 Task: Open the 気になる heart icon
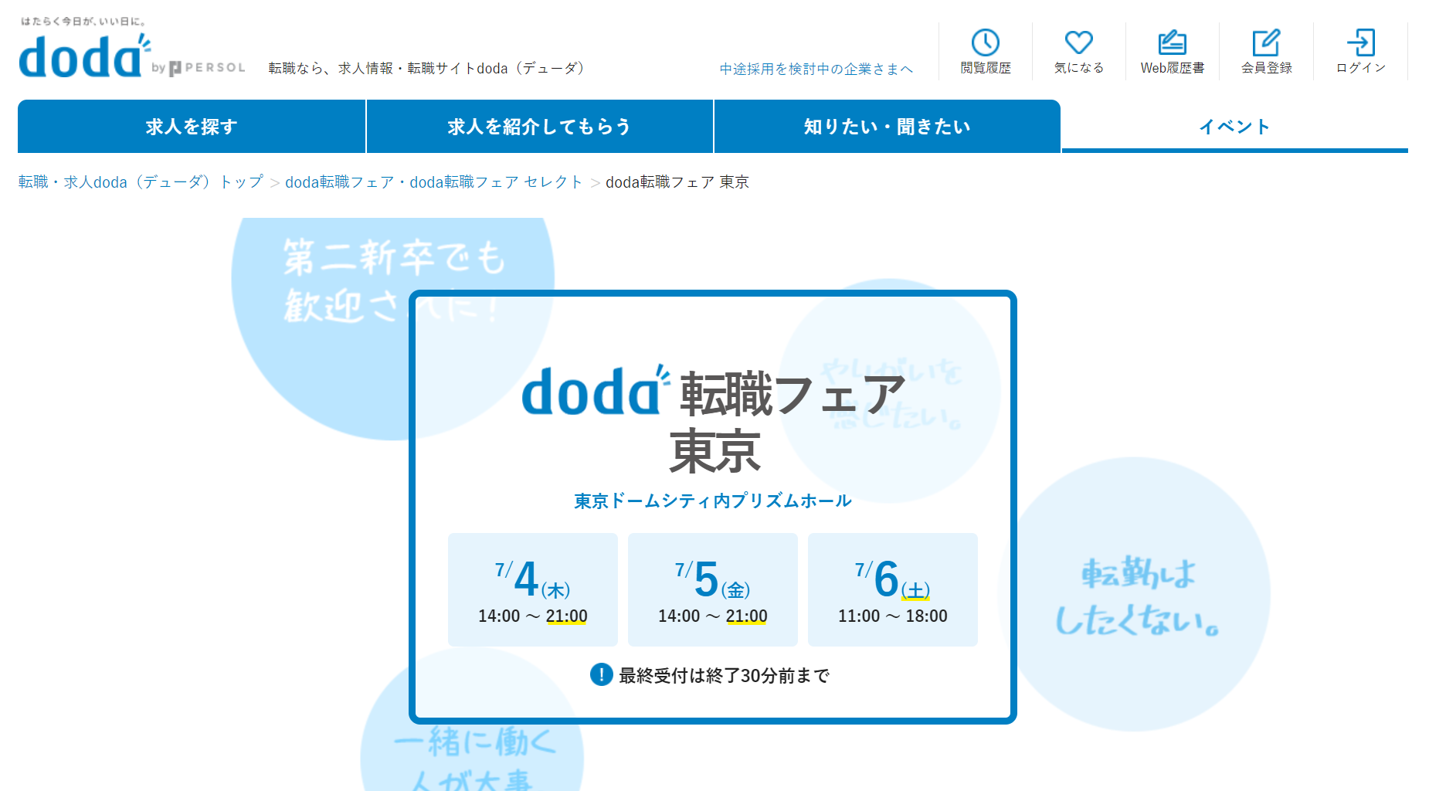point(1079,42)
